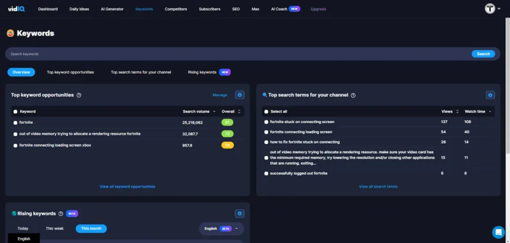Select the This week filter

pyautogui.click(x=55, y=229)
